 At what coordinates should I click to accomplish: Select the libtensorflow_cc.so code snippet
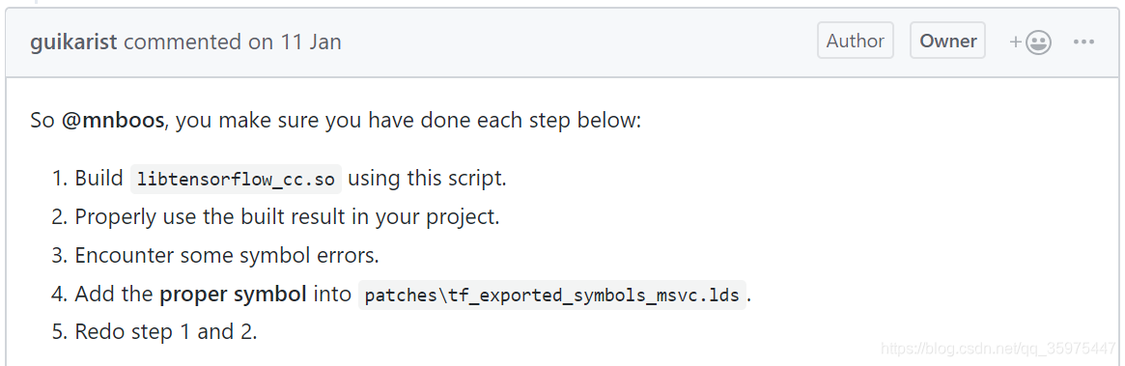pyautogui.click(x=236, y=179)
